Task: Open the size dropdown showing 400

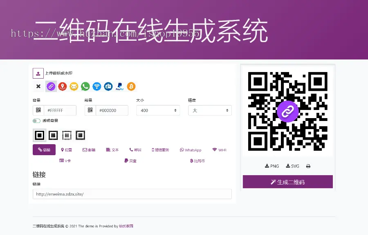Action: (x=158, y=110)
